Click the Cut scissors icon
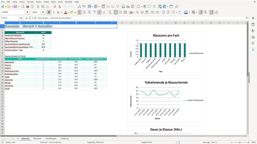The width and height of the screenshot is (257, 144). 38,6
